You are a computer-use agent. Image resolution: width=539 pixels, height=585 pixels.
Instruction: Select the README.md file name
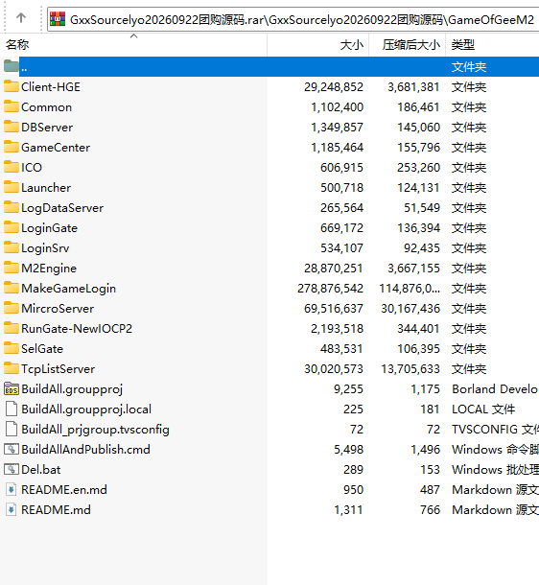coord(56,510)
